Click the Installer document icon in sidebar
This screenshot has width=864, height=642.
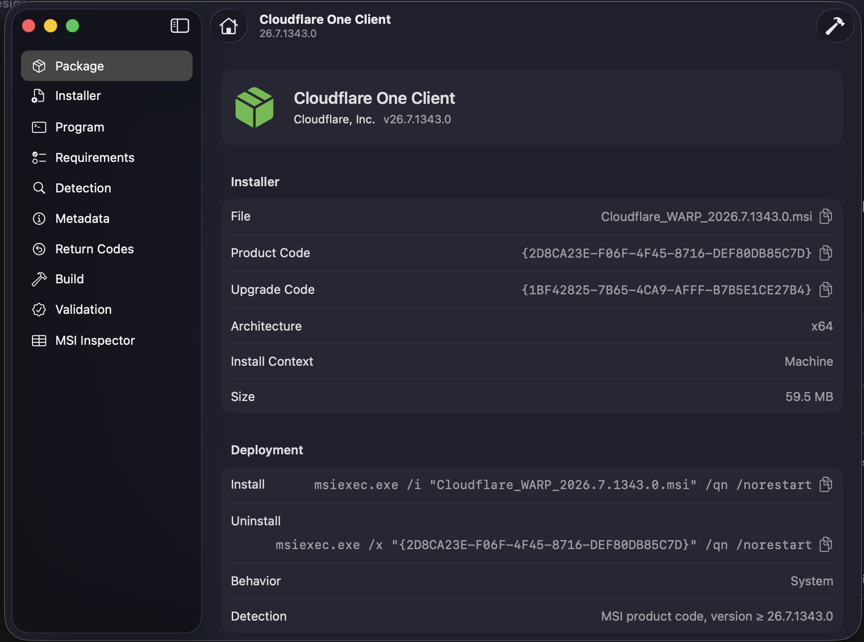tap(38, 96)
